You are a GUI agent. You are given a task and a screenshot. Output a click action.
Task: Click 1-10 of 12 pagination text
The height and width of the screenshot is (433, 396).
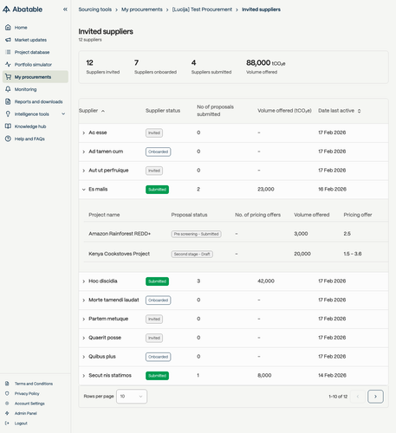pos(338,397)
